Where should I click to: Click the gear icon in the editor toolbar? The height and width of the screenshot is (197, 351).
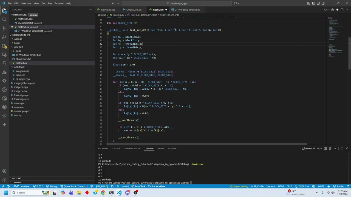[333, 10]
